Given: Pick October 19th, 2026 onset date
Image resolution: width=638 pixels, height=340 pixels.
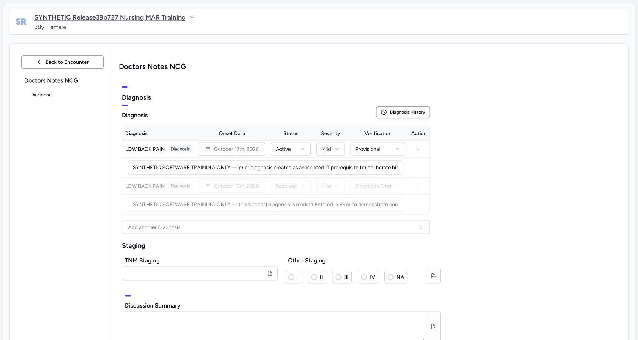Looking at the screenshot, I should point(232,186).
